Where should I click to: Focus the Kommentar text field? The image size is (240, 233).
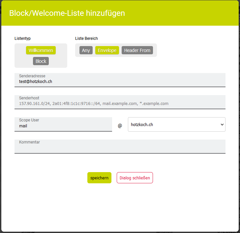click(x=120, y=148)
